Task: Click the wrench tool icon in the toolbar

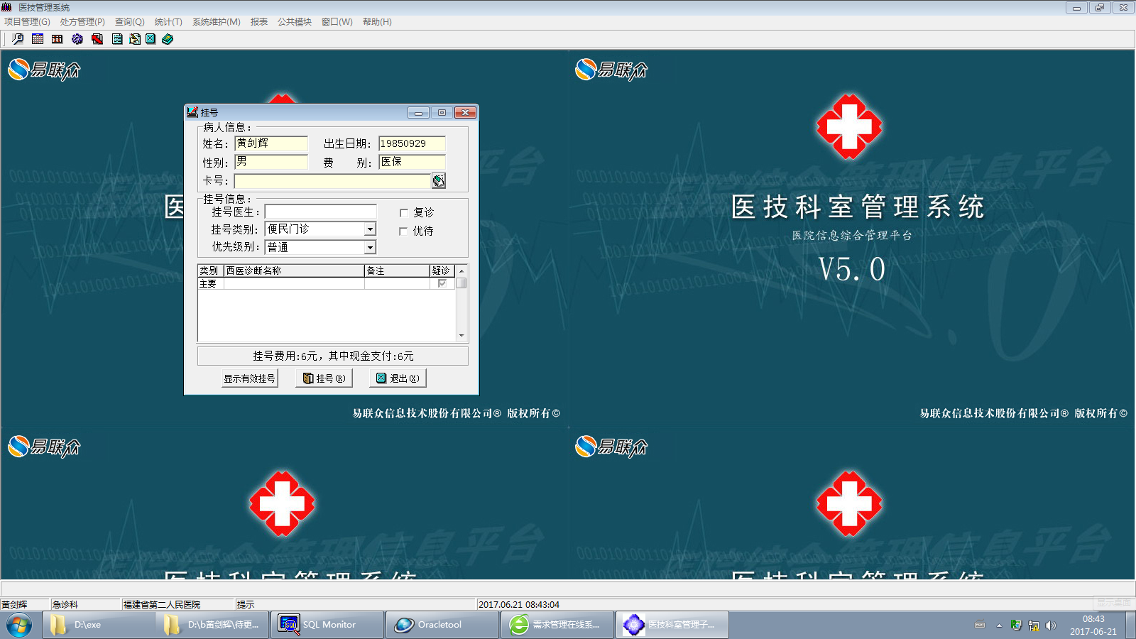Action: (x=18, y=39)
